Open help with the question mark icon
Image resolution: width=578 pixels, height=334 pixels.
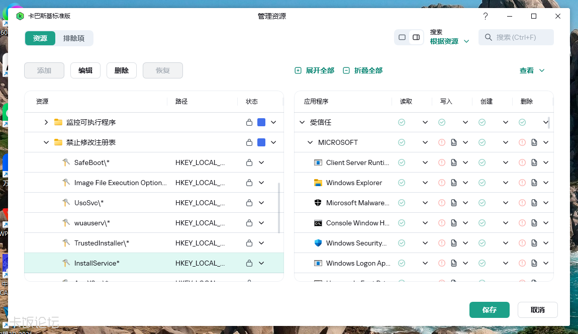(486, 16)
